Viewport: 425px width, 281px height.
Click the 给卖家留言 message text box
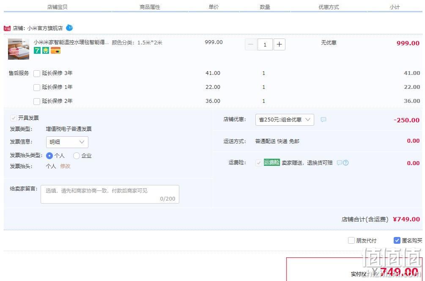(110, 194)
